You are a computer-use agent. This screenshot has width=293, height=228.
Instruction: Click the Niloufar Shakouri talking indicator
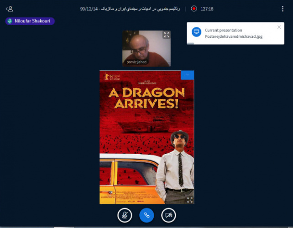pyautogui.click(x=30, y=21)
